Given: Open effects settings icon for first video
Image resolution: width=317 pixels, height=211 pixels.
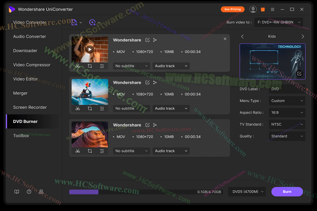Looking at the screenshot, I should tap(102, 66).
